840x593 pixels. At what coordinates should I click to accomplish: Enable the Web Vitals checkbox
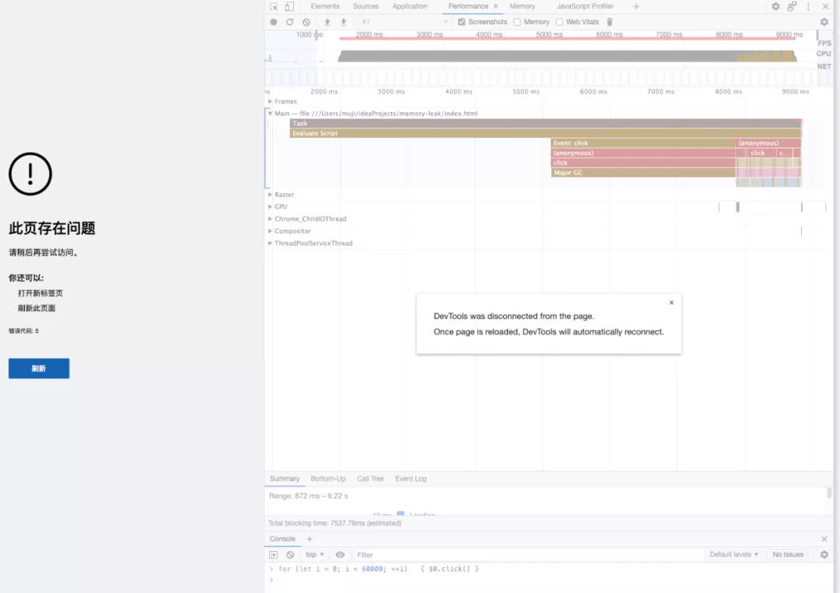coord(559,22)
